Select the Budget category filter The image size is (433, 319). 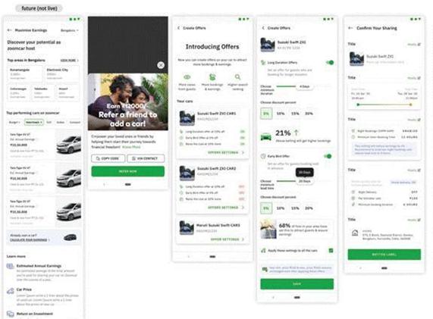(x=14, y=122)
